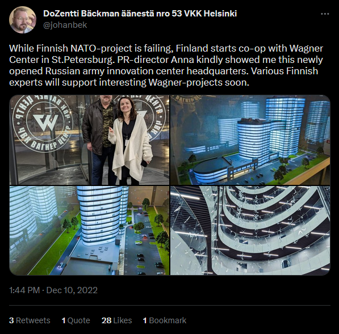Click the author's profile avatar
The width and height of the screenshot is (339, 334).
point(23,20)
